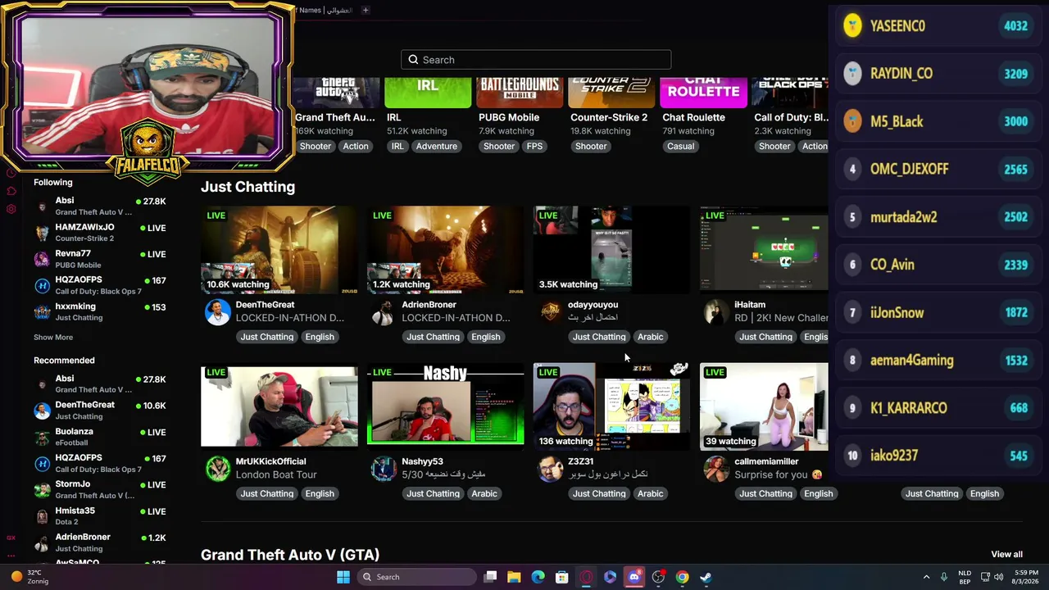The height and width of the screenshot is (590, 1049).
Task: Open the Counter-Strike 2 category title
Action: [609, 117]
